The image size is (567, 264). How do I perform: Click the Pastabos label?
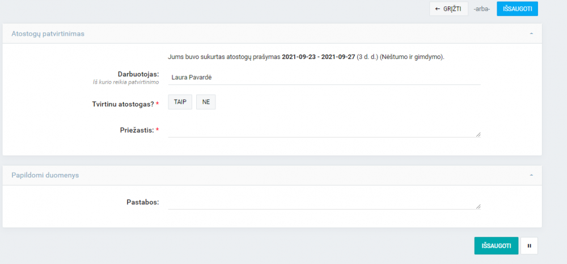[142, 202]
